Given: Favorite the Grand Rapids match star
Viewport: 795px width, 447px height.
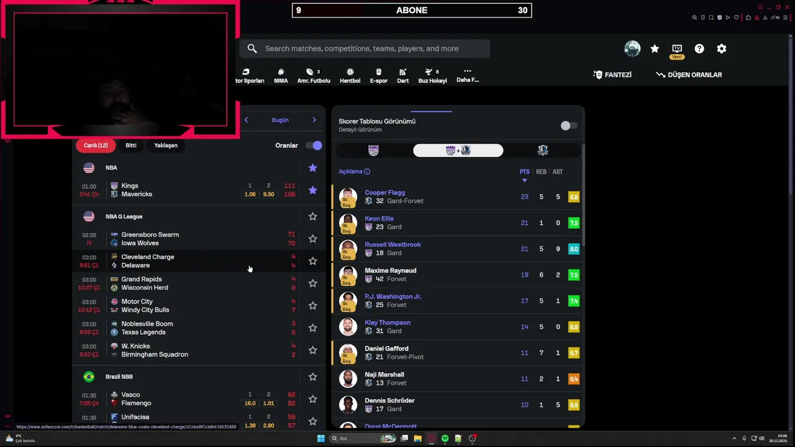Looking at the screenshot, I should (x=312, y=283).
